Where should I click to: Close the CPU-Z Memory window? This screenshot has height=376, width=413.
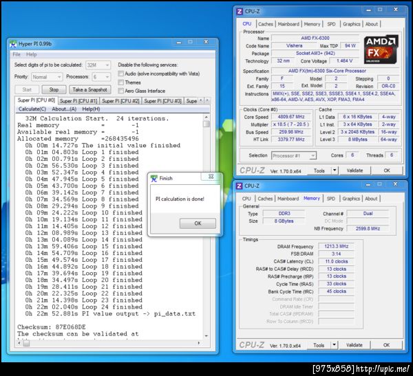395,184
